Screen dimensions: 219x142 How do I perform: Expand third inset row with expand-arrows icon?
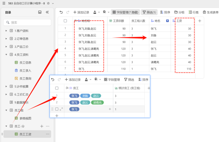coord(61,109)
